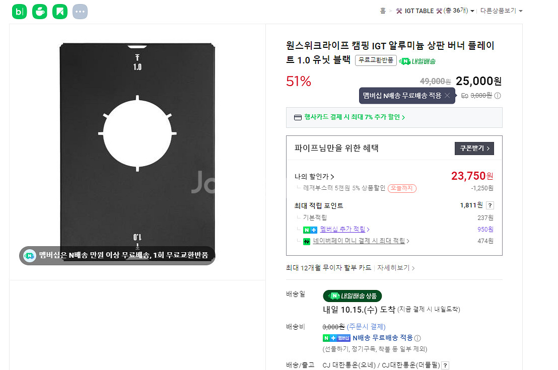Open the gray more-sharing ellipsis icon
This screenshot has height=370, width=558.
pyautogui.click(x=80, y=12)
